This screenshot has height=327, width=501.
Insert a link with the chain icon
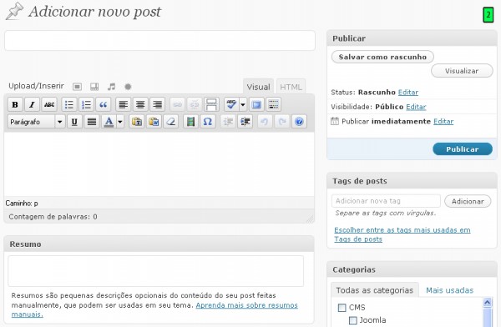pos(177,104)
